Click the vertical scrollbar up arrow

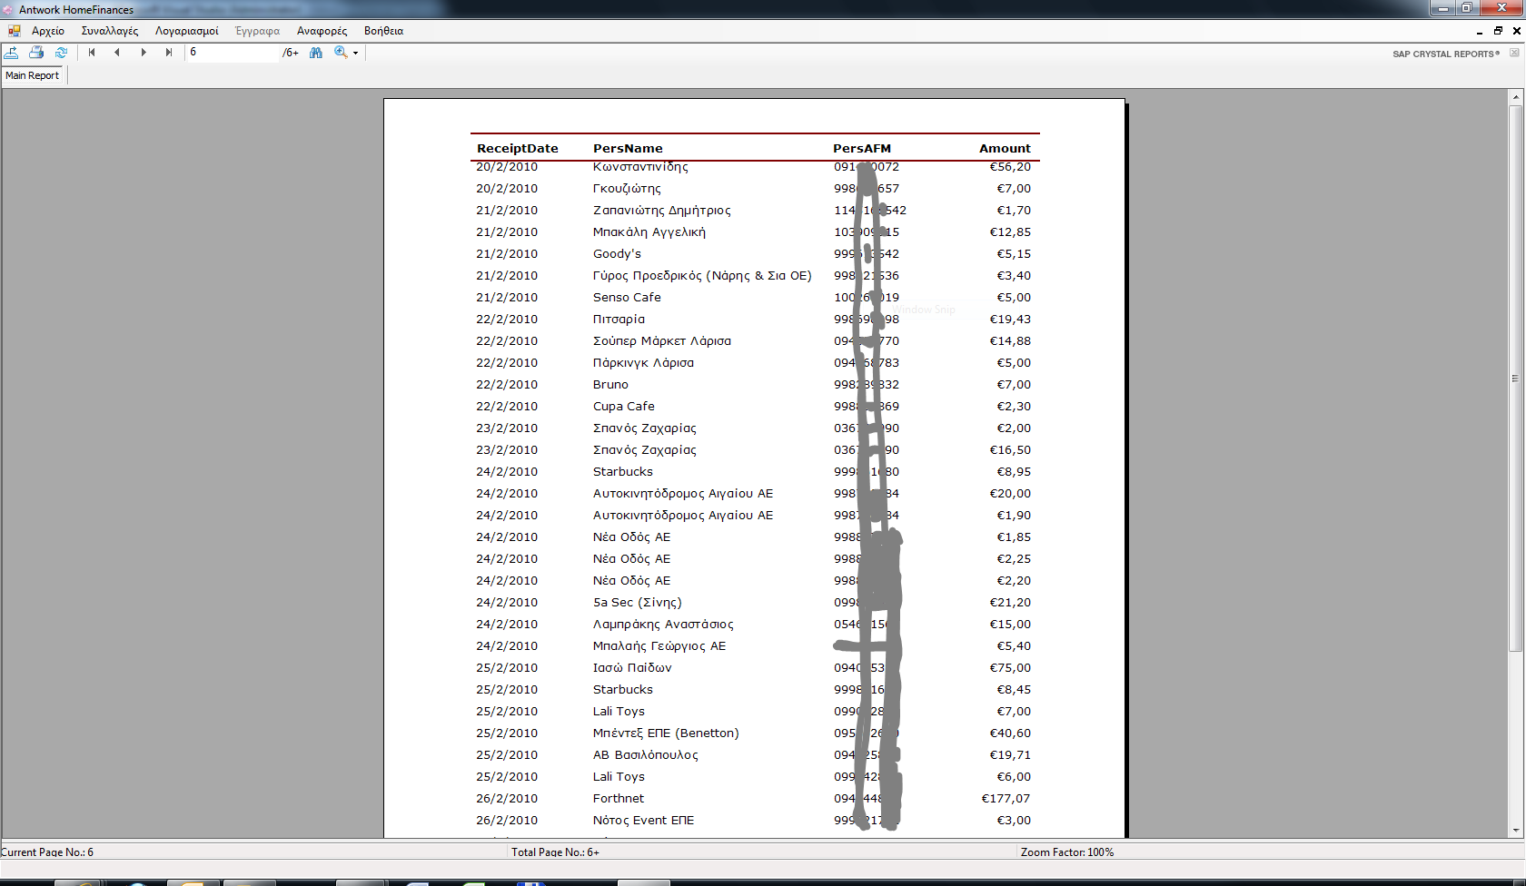1515,97
